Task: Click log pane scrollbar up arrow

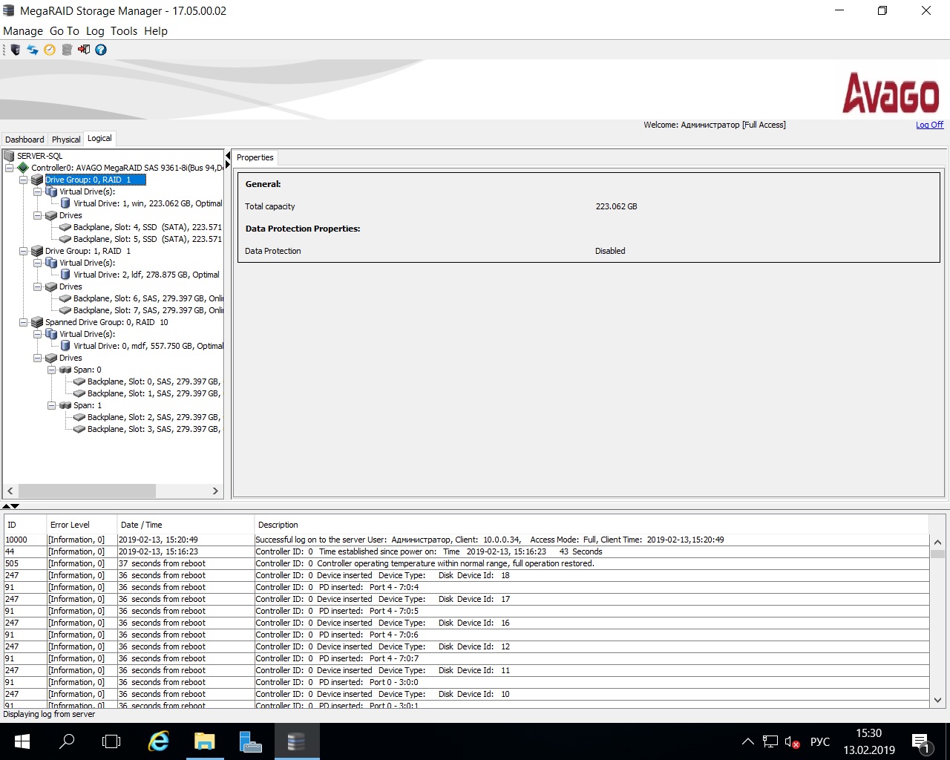Action: click(x=937, y=542)
